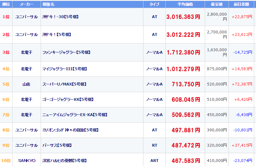The height and width of the screenshot is (166, 256).
Task: Click rank 4位 cell
Action: (x=6, y=69)
